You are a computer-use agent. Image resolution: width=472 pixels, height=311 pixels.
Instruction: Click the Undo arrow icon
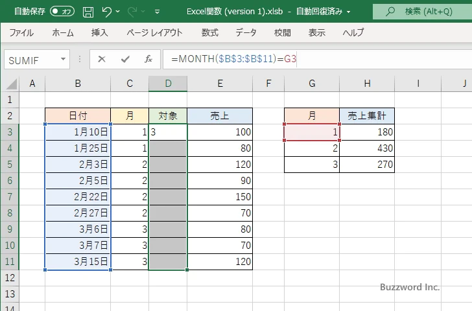[107, 11]
